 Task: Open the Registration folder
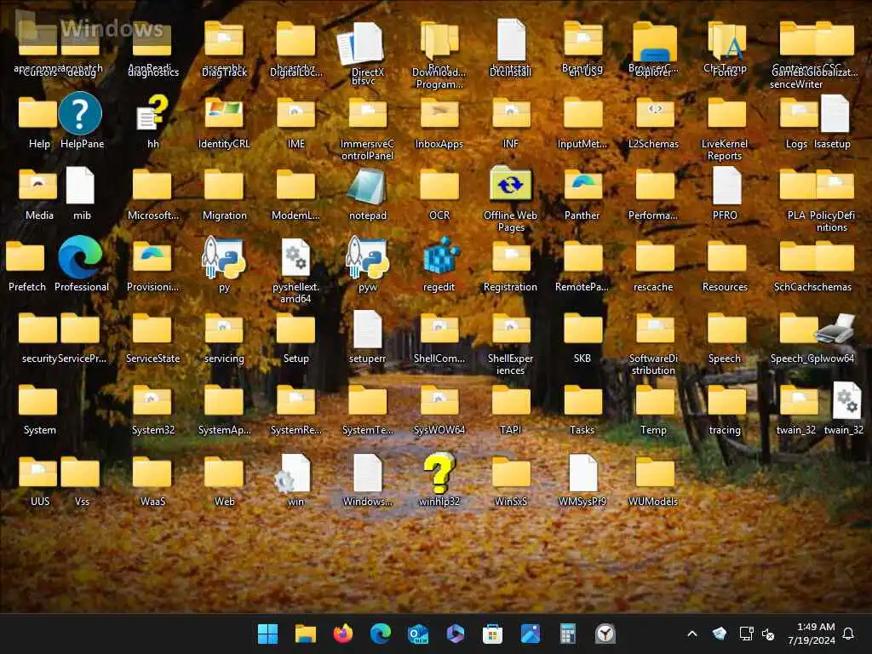pyautogui.click(x=511, y=257)
